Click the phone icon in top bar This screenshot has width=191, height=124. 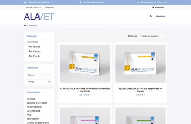pos(138,3)
